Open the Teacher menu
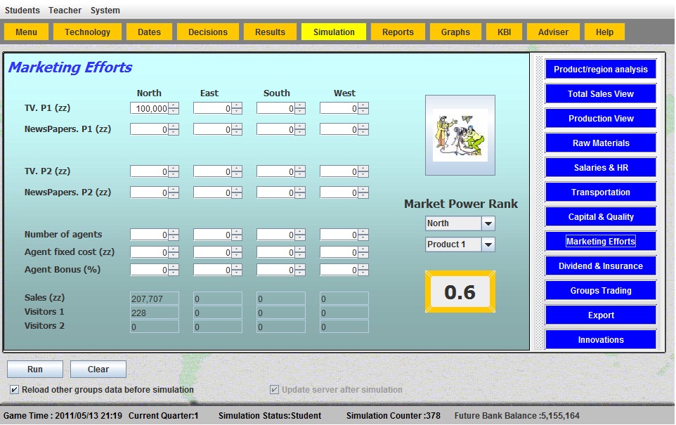The height and width of the screenshot is (425, 676). (x=65, y=11)
